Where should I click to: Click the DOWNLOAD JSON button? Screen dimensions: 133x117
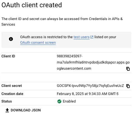point(23,110)
